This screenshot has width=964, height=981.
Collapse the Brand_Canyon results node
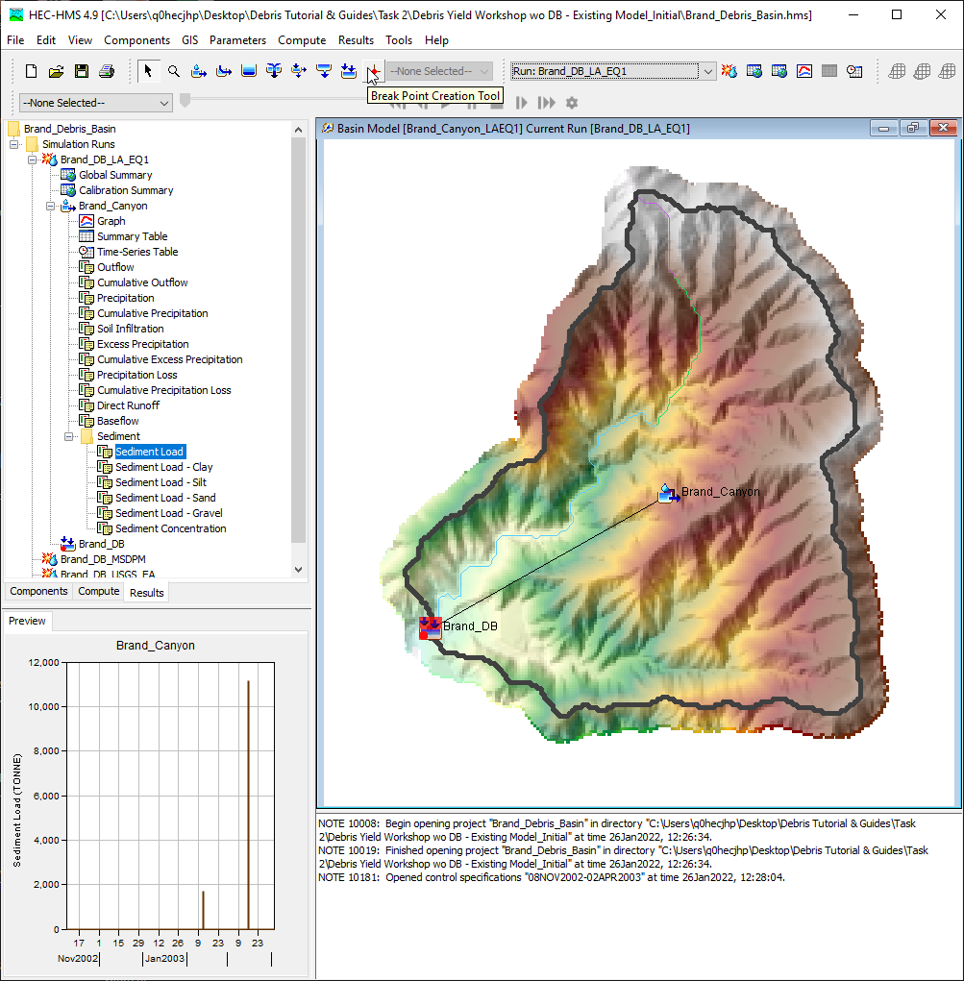(50, 206)
